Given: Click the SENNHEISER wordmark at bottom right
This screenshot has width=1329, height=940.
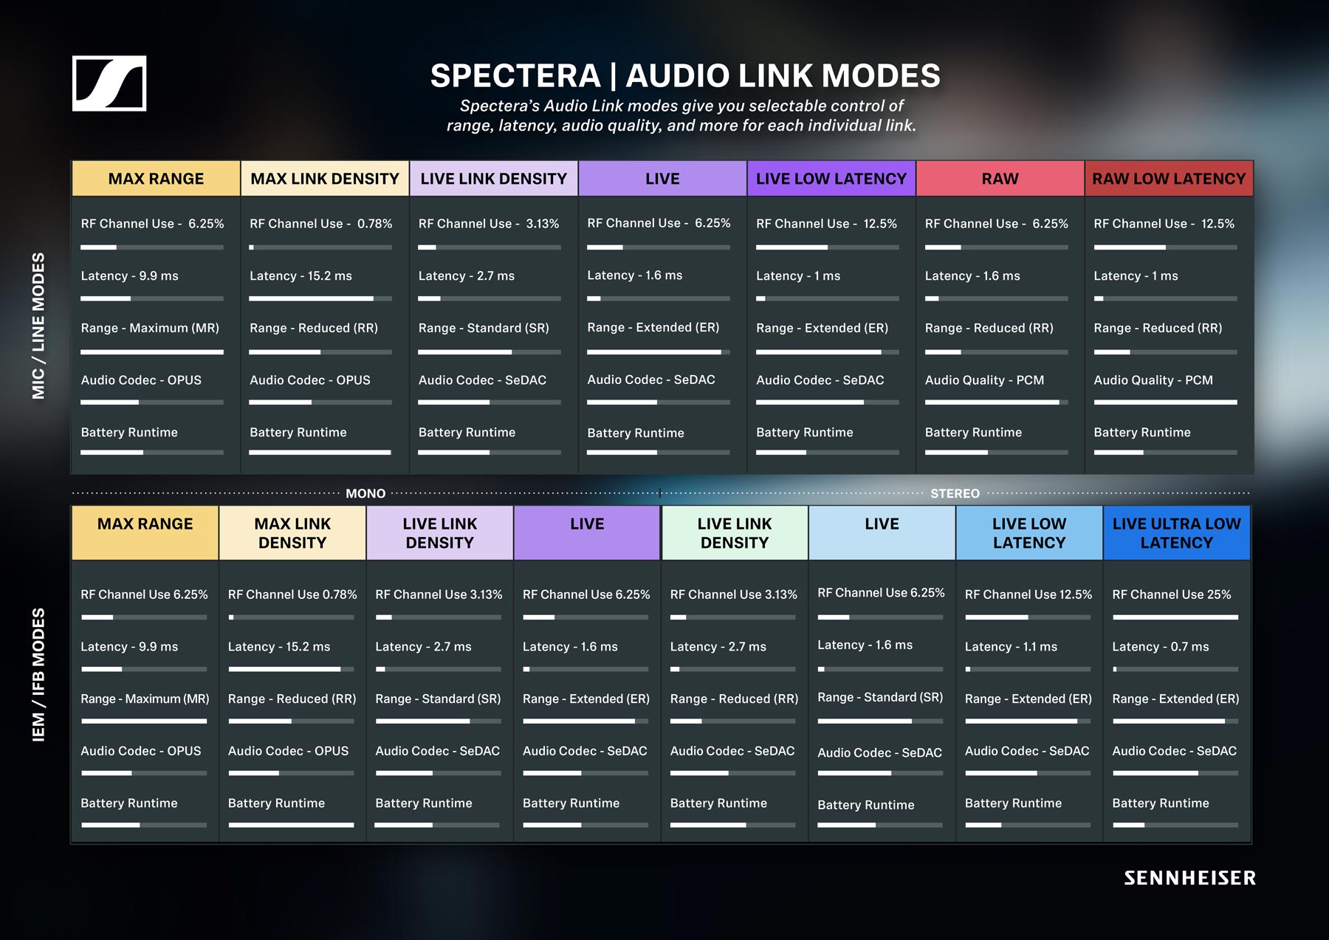Looking at the screenshot, I should coord(1189,878).
